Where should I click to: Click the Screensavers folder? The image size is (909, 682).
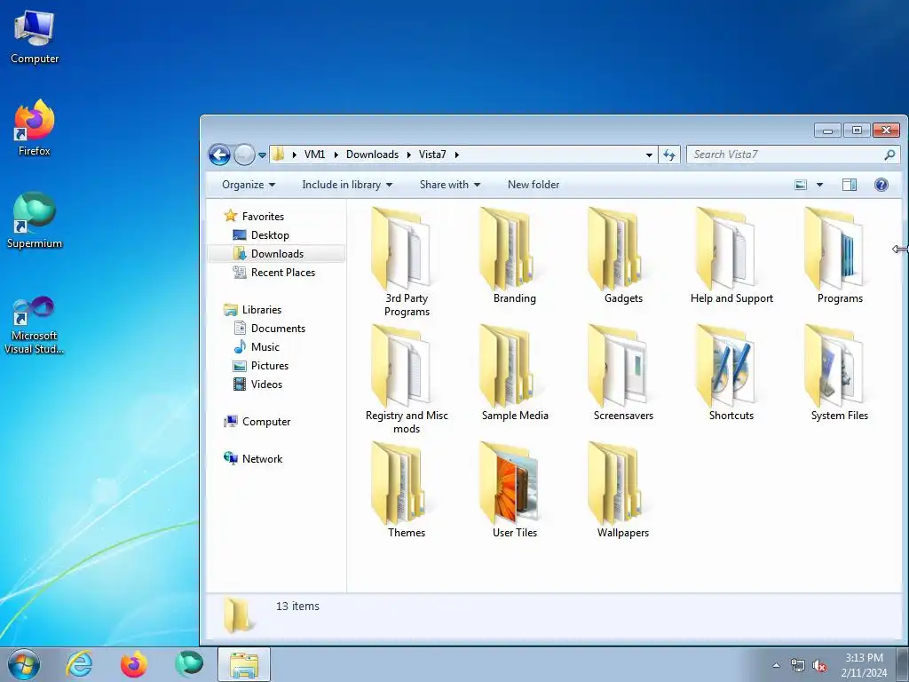(x=623, y=373)
